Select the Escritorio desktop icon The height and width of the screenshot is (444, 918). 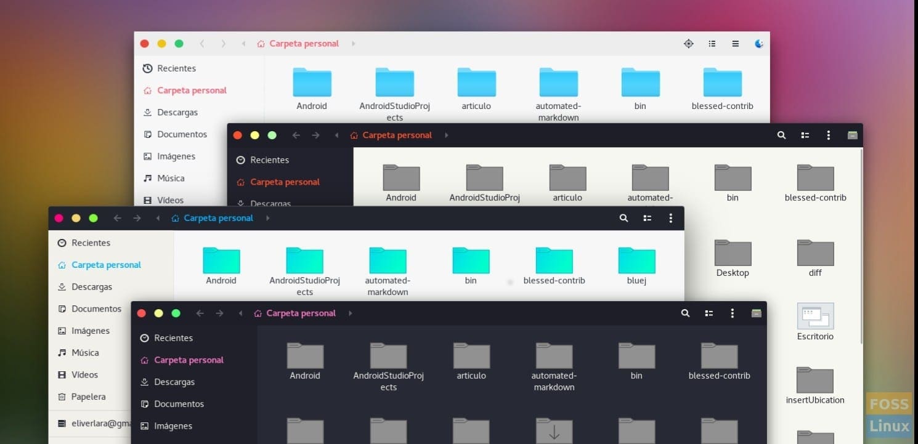coord(815,315)
